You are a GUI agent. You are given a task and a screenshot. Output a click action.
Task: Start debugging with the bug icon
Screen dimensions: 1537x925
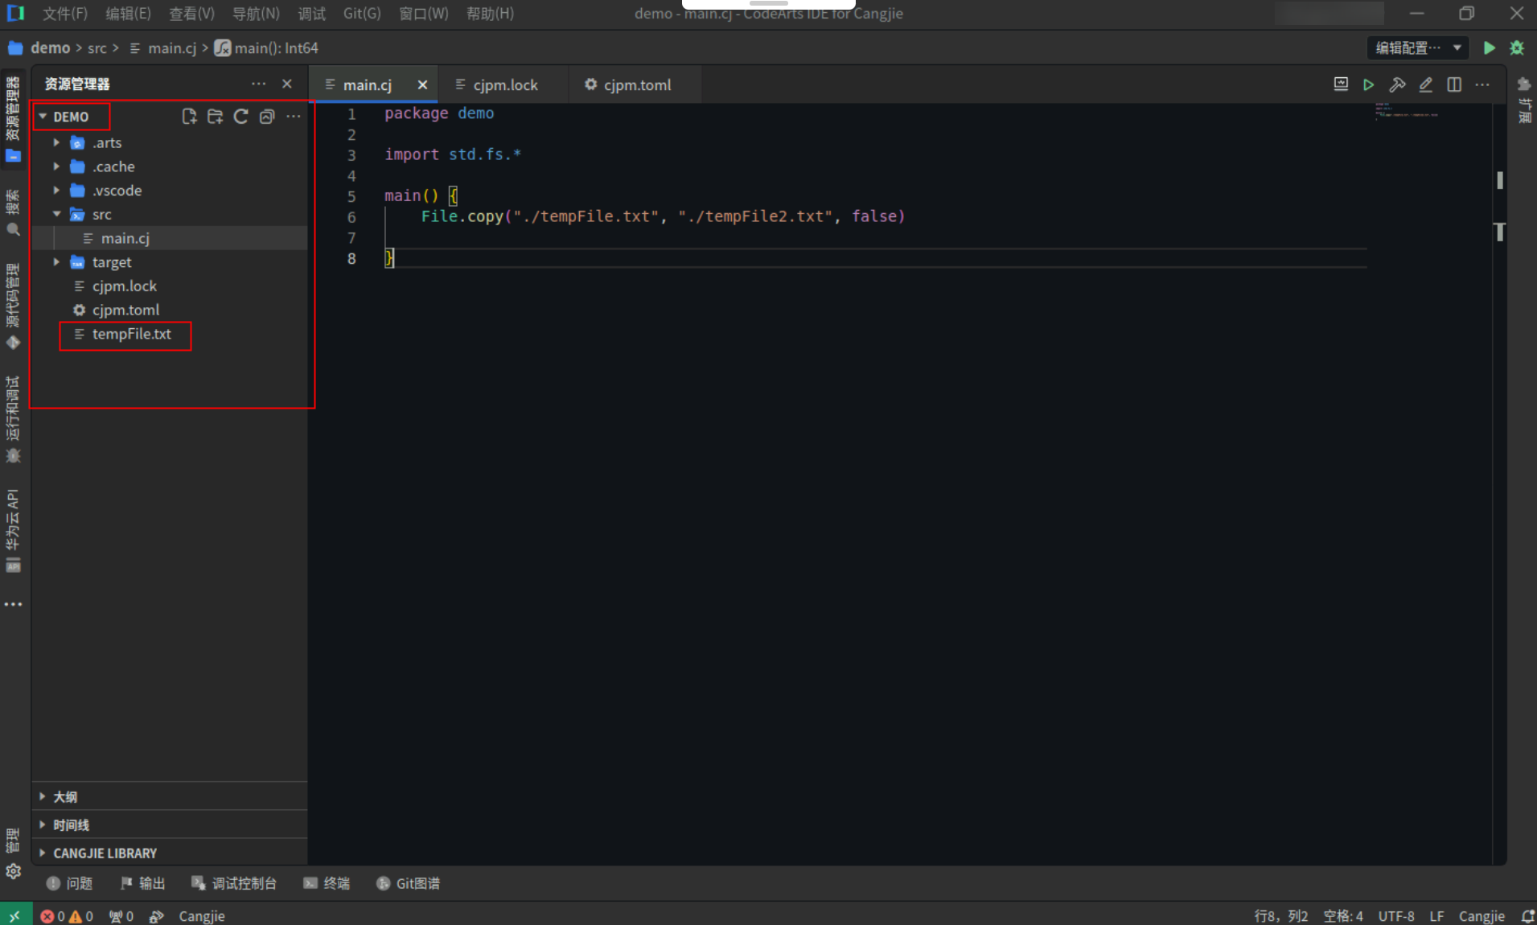coord(1517,48)
